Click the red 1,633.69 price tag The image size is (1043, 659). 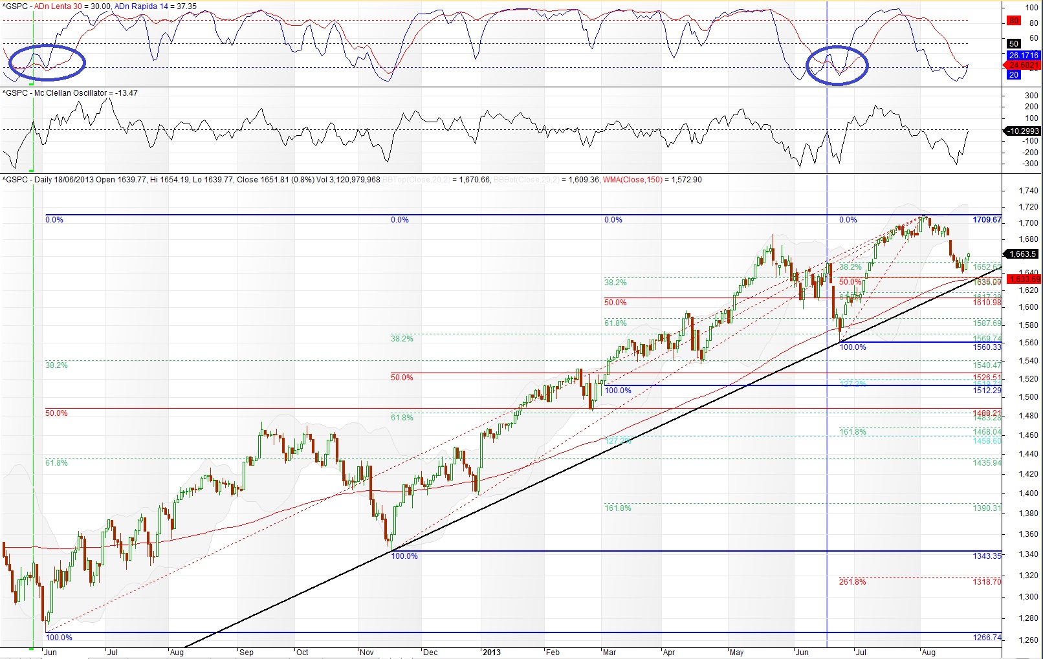1024,279
